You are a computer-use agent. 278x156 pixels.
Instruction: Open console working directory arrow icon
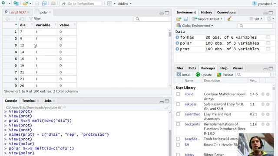tap(64, 107)
